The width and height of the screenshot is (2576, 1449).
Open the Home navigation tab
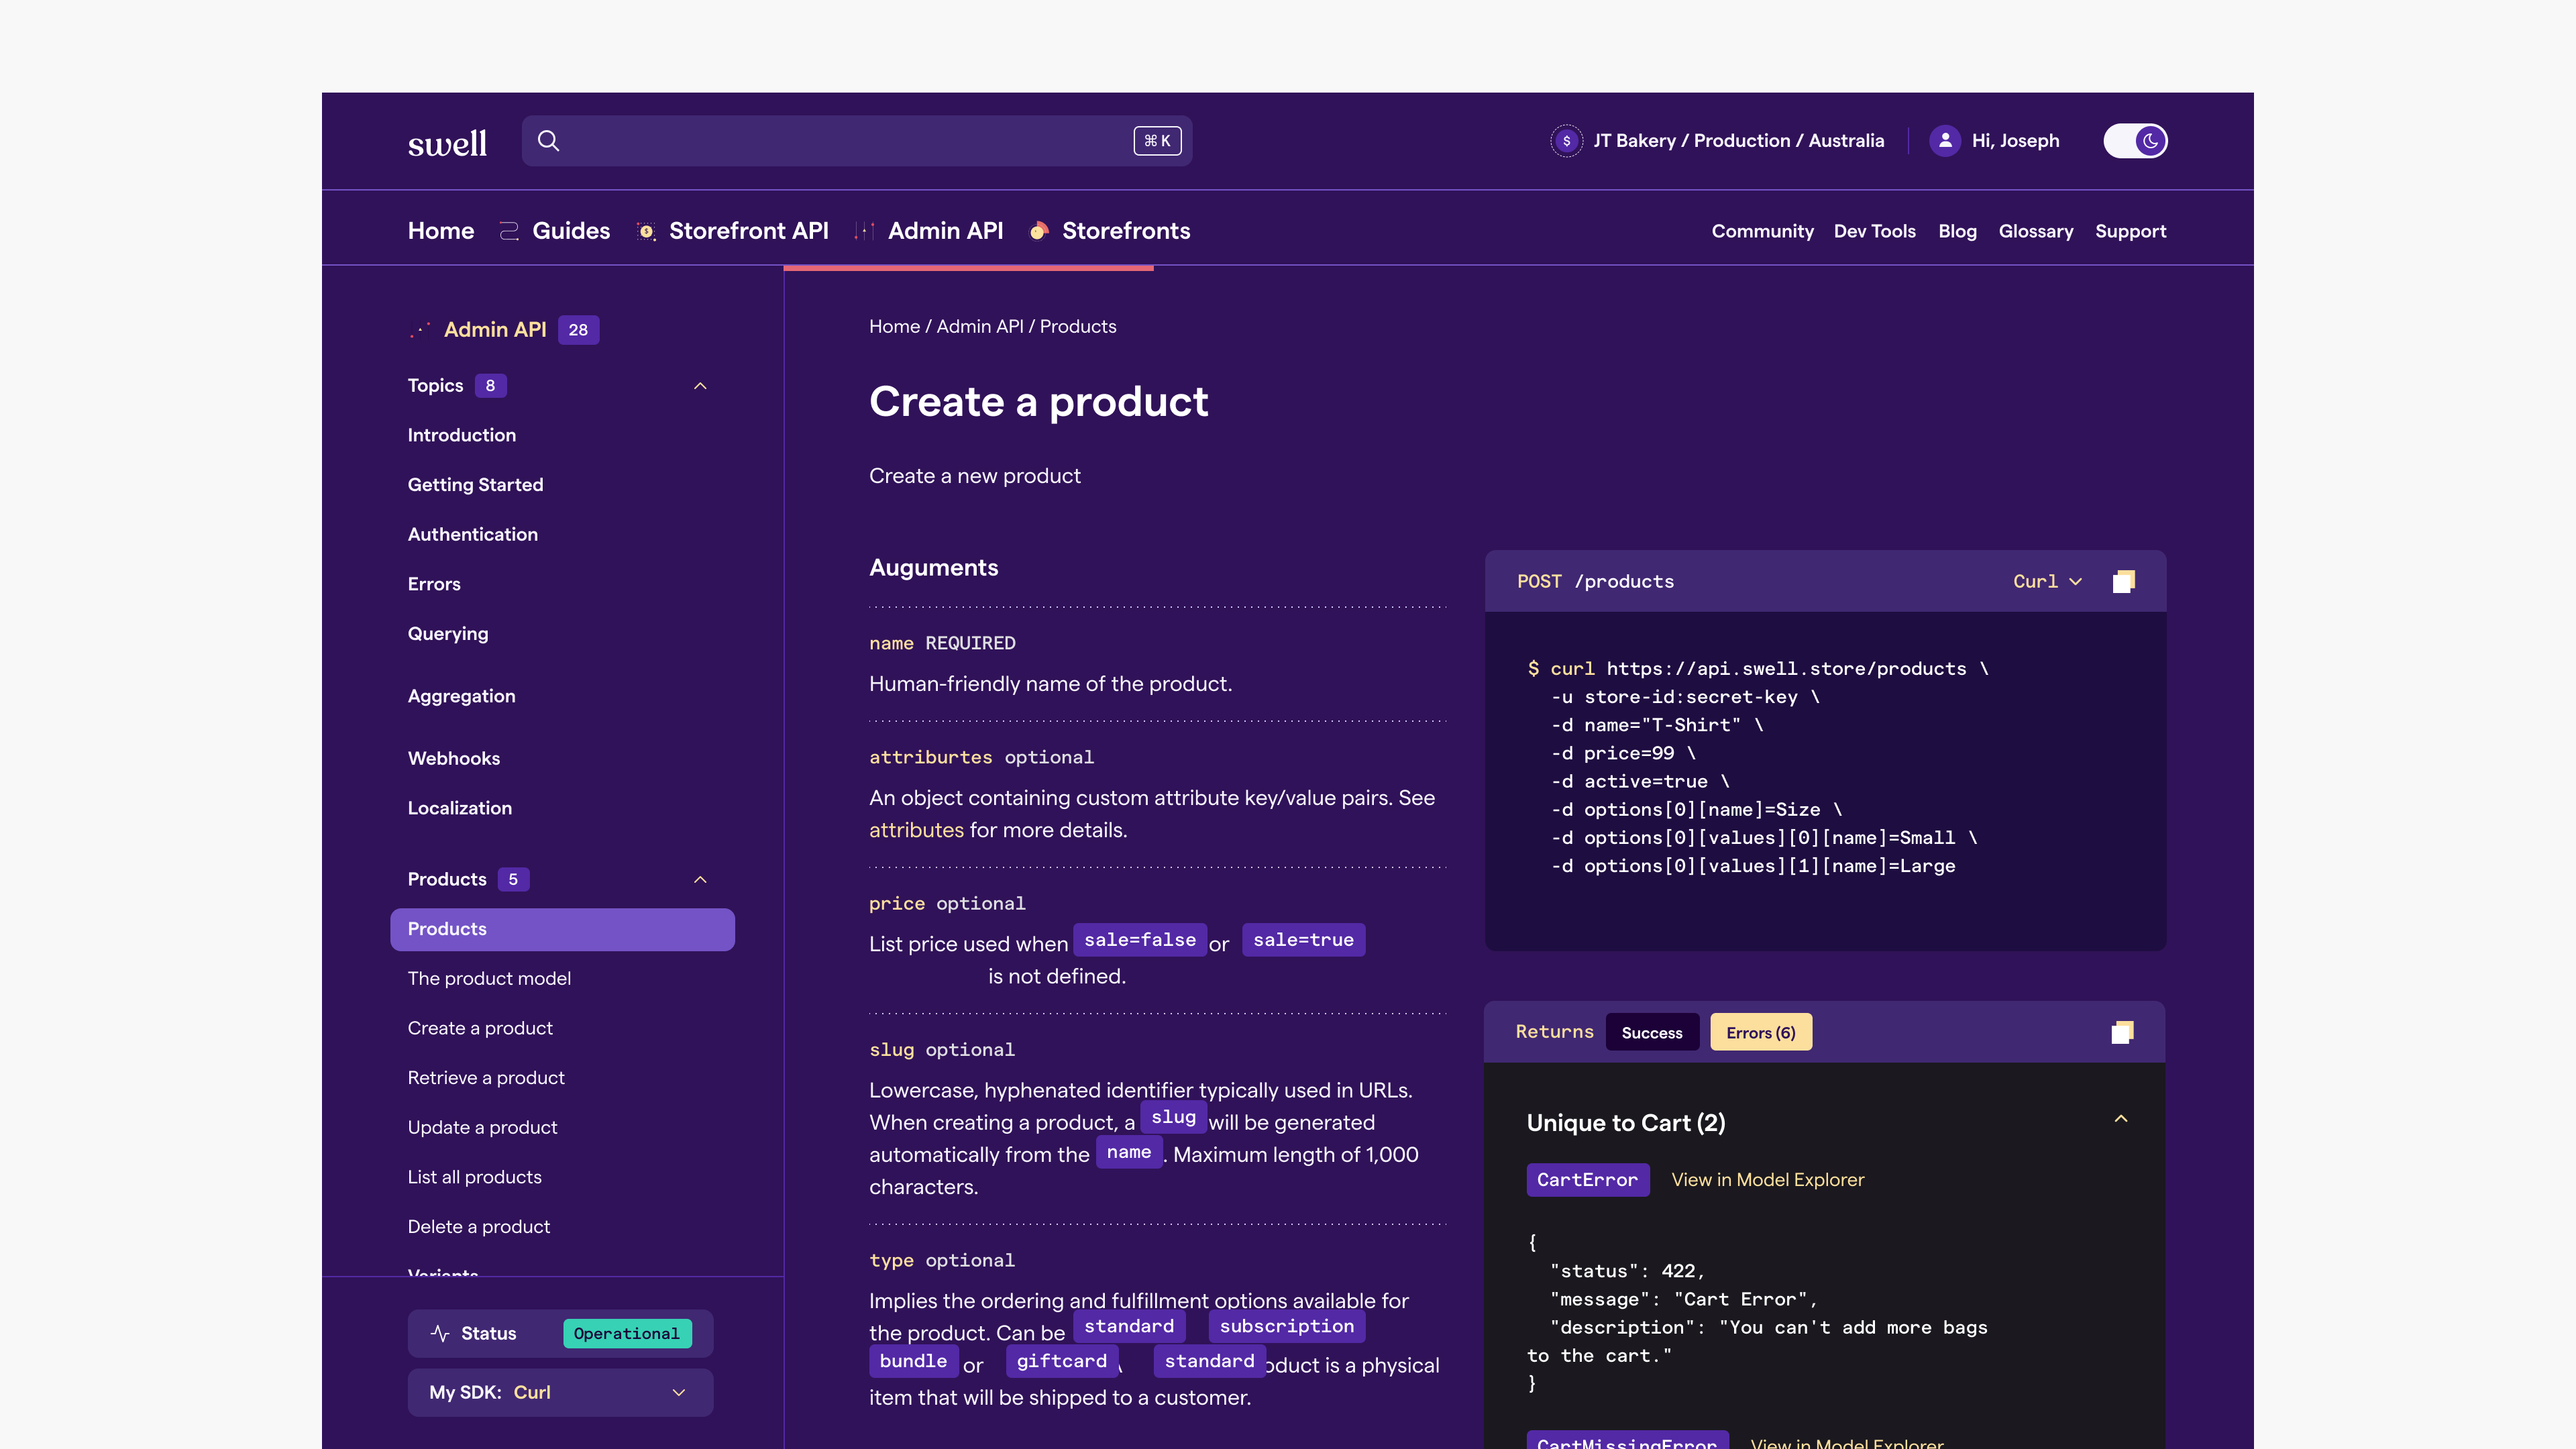pos(441,231)
